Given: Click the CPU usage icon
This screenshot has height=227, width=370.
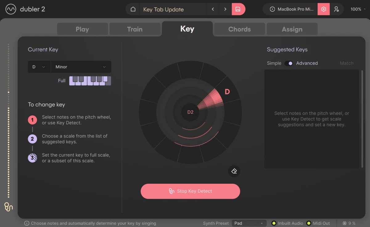Looking at the screenshot, I should coord(344,223).
